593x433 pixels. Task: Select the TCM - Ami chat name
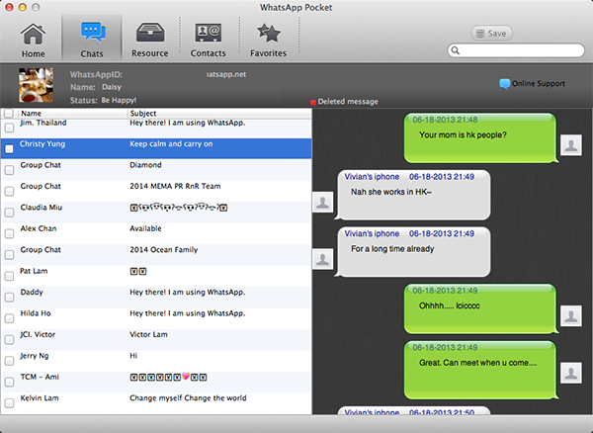coord(40,377)
